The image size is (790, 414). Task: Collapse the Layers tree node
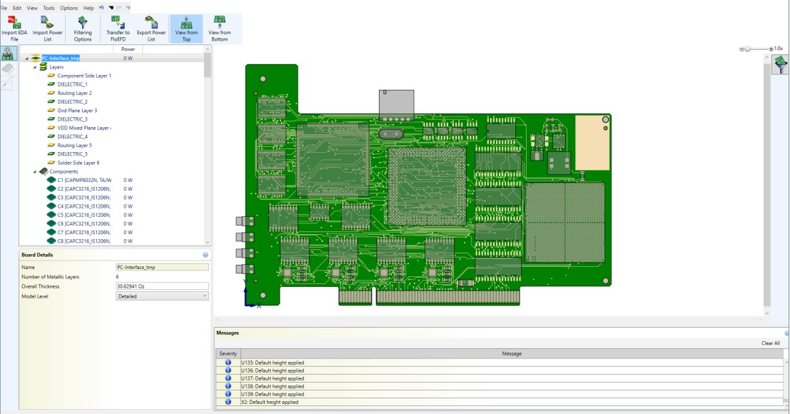click(35, 67)
